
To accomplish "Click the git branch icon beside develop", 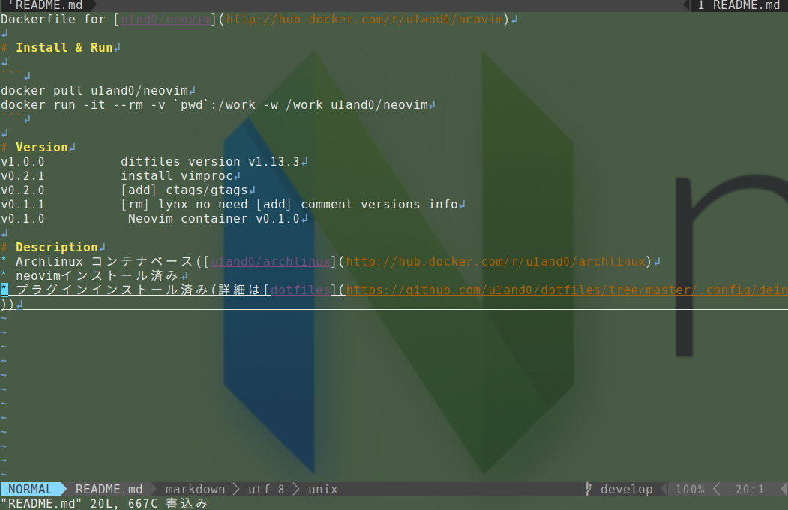I will point(589,490).
